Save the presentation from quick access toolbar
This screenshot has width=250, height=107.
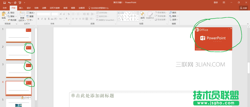[x=4, y=3]
